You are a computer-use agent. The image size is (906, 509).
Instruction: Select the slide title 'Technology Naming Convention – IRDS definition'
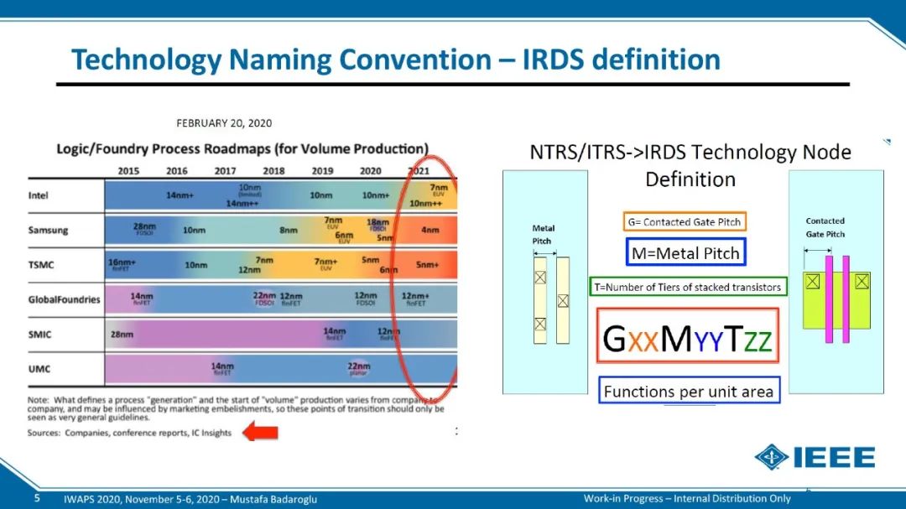396,60
